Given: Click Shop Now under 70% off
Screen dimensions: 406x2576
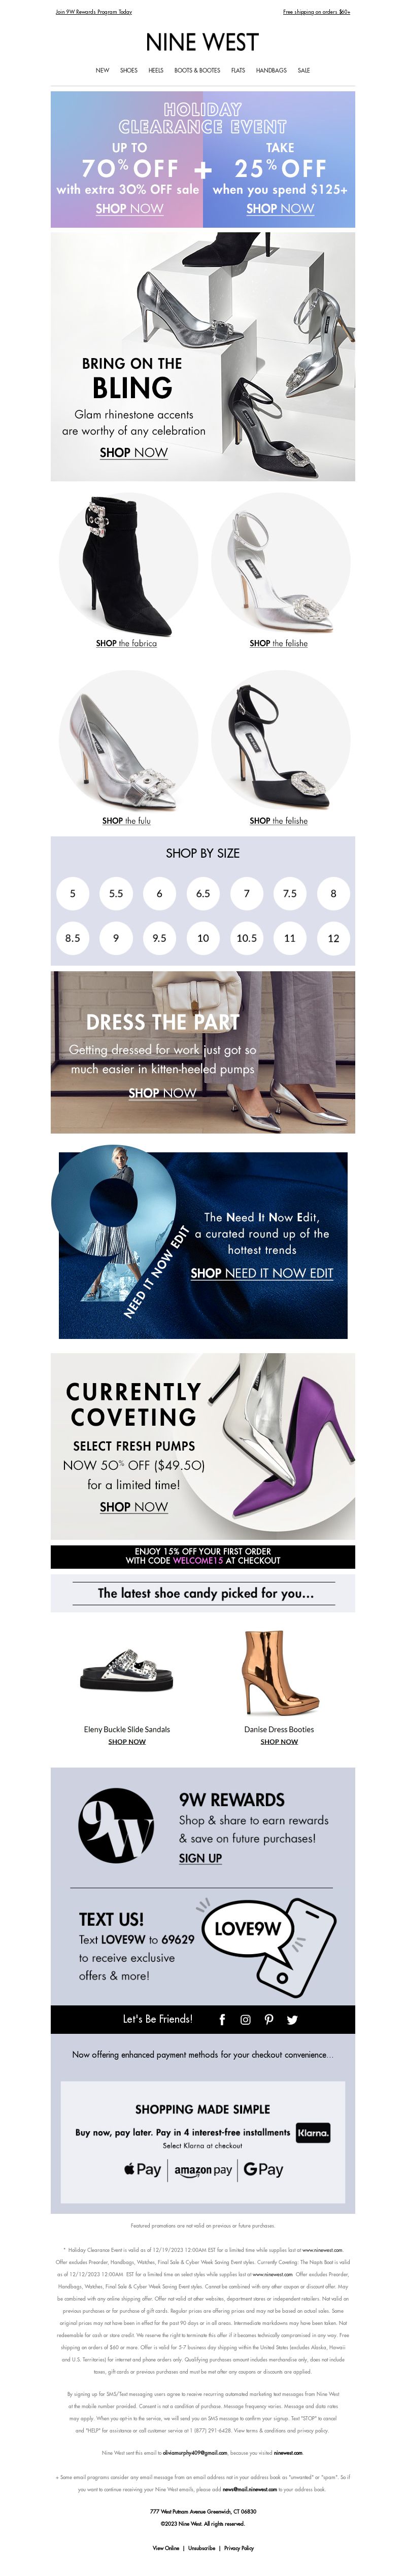Looking at the screenshot, I should coord(129,209).
